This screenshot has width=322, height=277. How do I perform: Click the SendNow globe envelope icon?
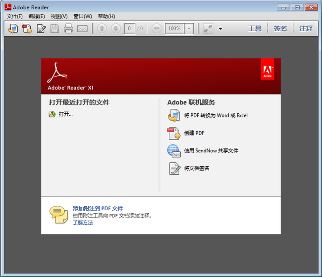click(174, 151)
